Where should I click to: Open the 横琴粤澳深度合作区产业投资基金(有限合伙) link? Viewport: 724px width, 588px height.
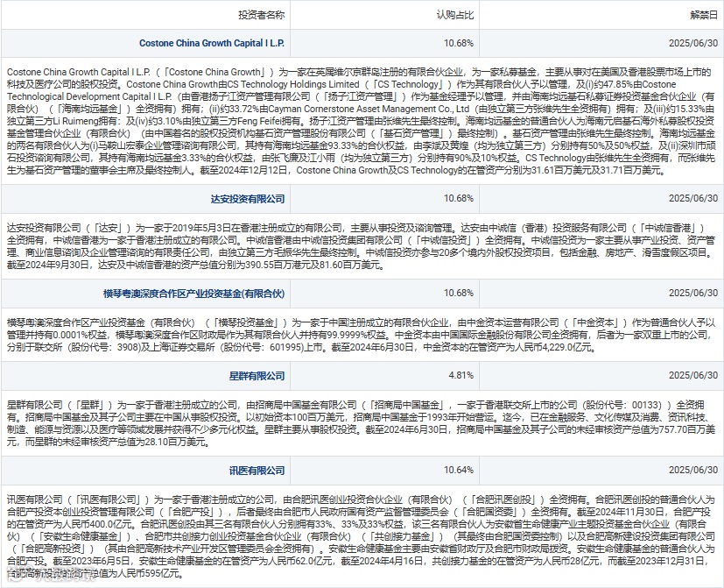[194, 294]
